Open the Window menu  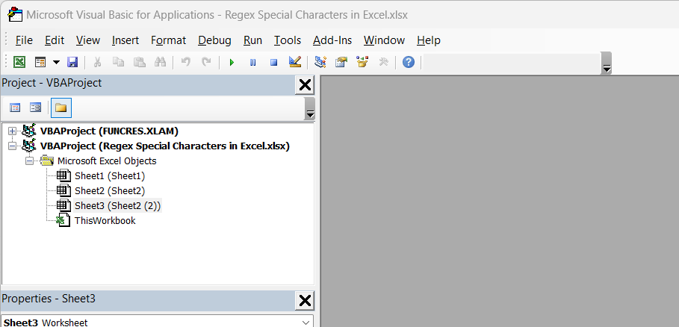(x=384, y=40)
